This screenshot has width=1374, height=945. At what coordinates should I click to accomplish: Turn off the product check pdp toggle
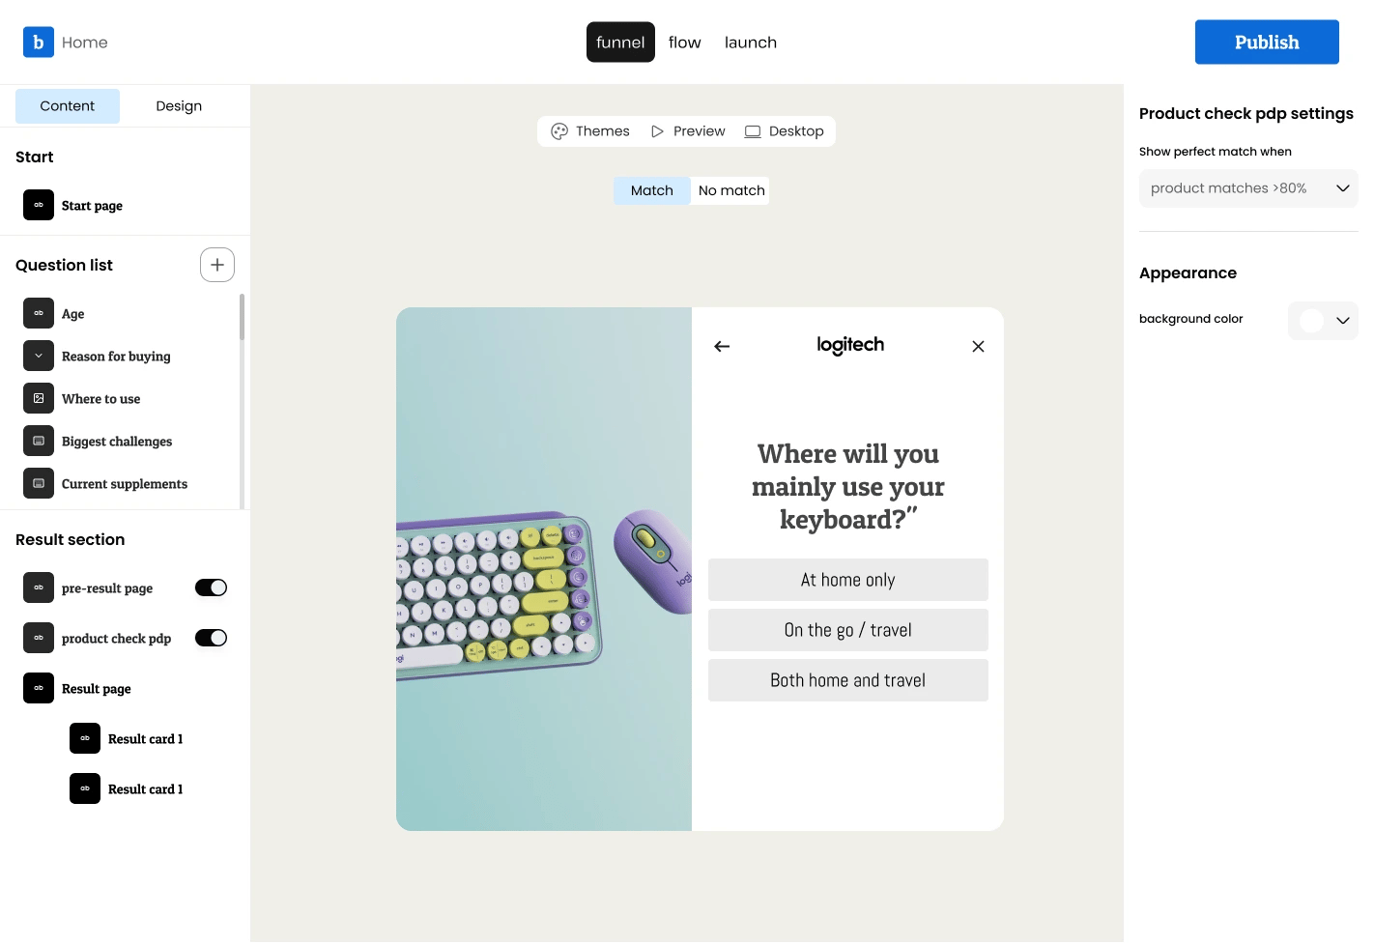211,637
